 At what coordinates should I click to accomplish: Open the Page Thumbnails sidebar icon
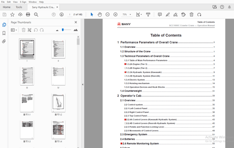pyautogui.click(x=4, y=25)
